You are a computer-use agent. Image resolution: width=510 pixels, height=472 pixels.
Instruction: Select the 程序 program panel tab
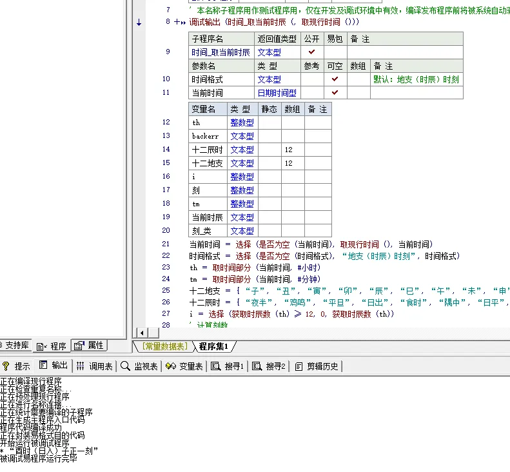click(x=52, y=346)
